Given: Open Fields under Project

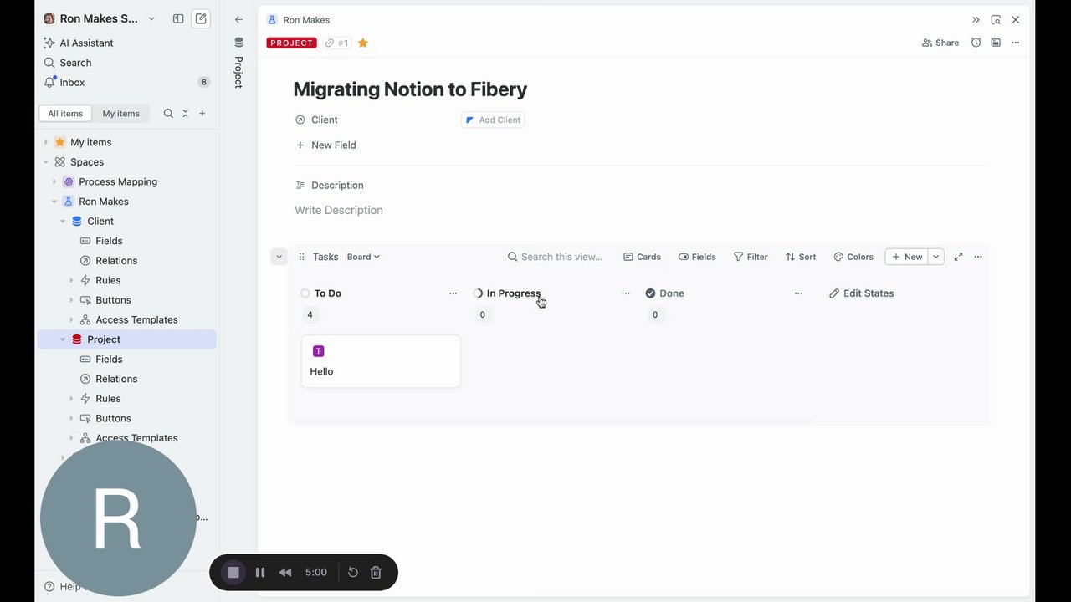Looking at the screenshot, I should [x=109, y=359].
